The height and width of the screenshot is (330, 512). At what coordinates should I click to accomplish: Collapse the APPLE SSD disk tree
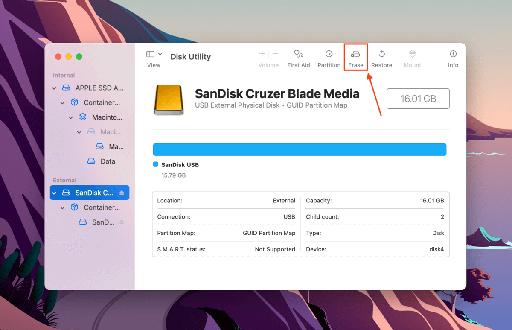[54, 88]
